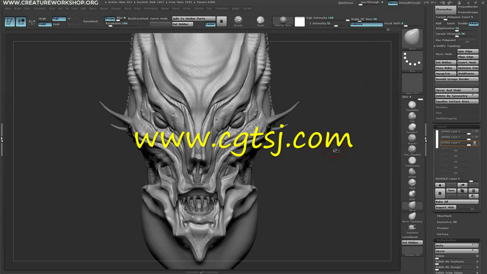The image size is (487, 274).
Task: Click the Mirror And Weld button
Action: click(457, 90)
